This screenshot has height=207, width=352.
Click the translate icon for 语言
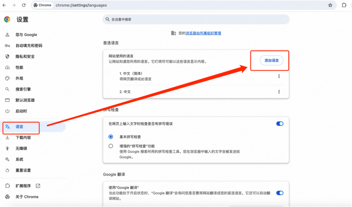[7, 127]
